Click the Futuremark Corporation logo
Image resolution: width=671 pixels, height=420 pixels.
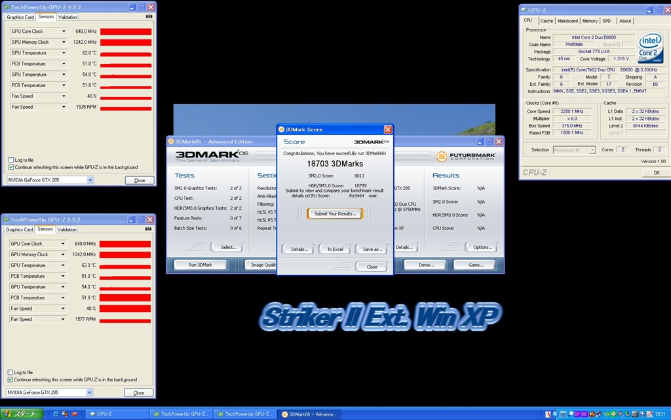466,157
